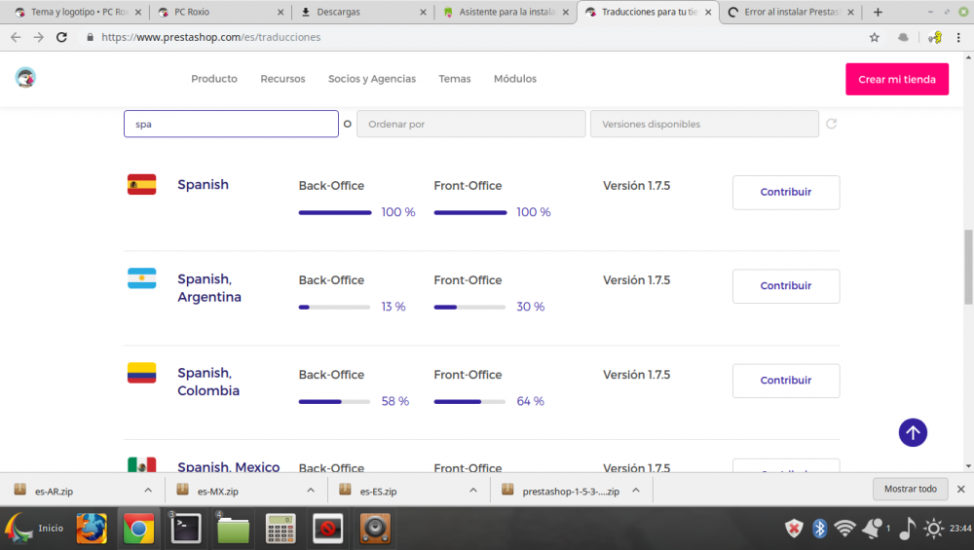The width and height of the screenshot is (974, 550).
Task: Click the Bluetooth tray icon
Action: click(x=820, y=529)
